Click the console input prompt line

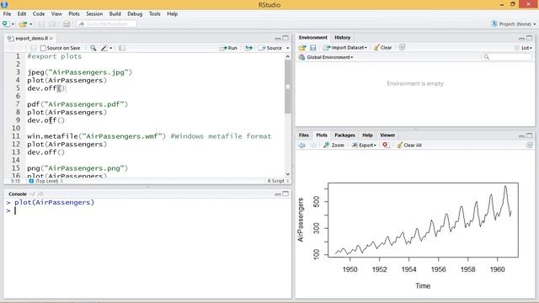tap(148, 210)
